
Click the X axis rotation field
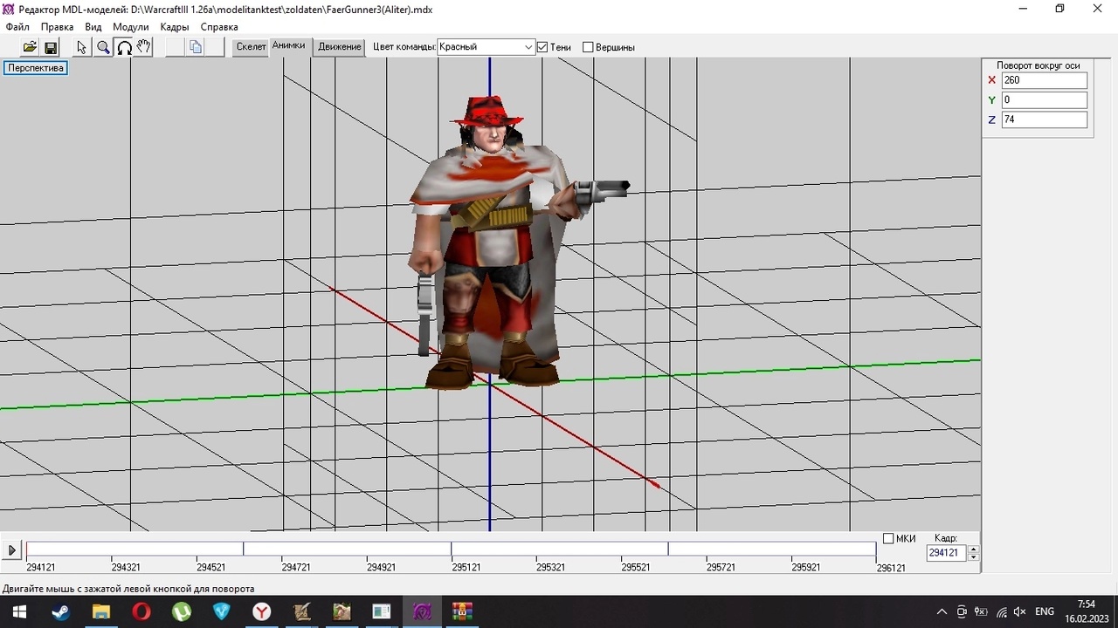(x=1045, y=80)
